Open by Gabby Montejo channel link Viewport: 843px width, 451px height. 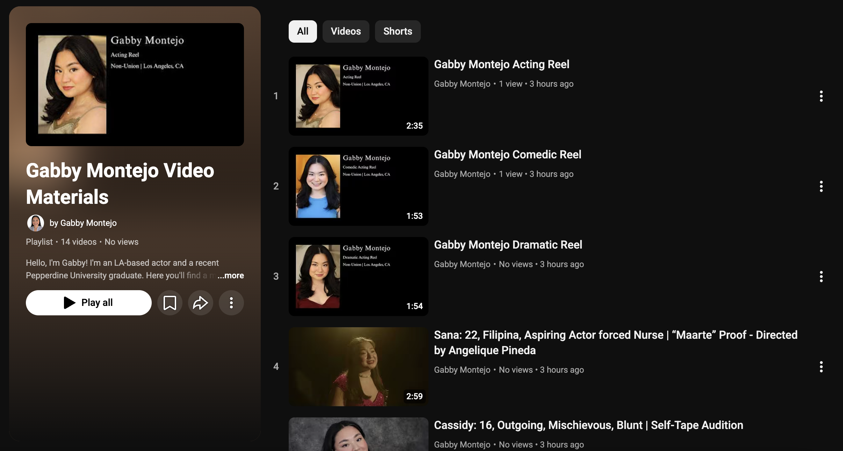tap(83, 223)
